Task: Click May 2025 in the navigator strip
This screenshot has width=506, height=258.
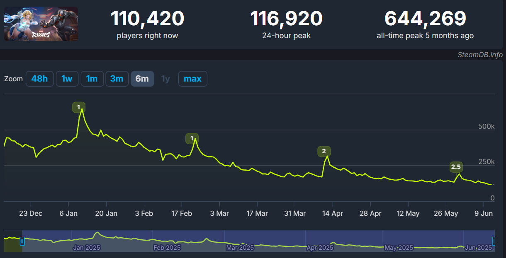Action: click(399, 248)
